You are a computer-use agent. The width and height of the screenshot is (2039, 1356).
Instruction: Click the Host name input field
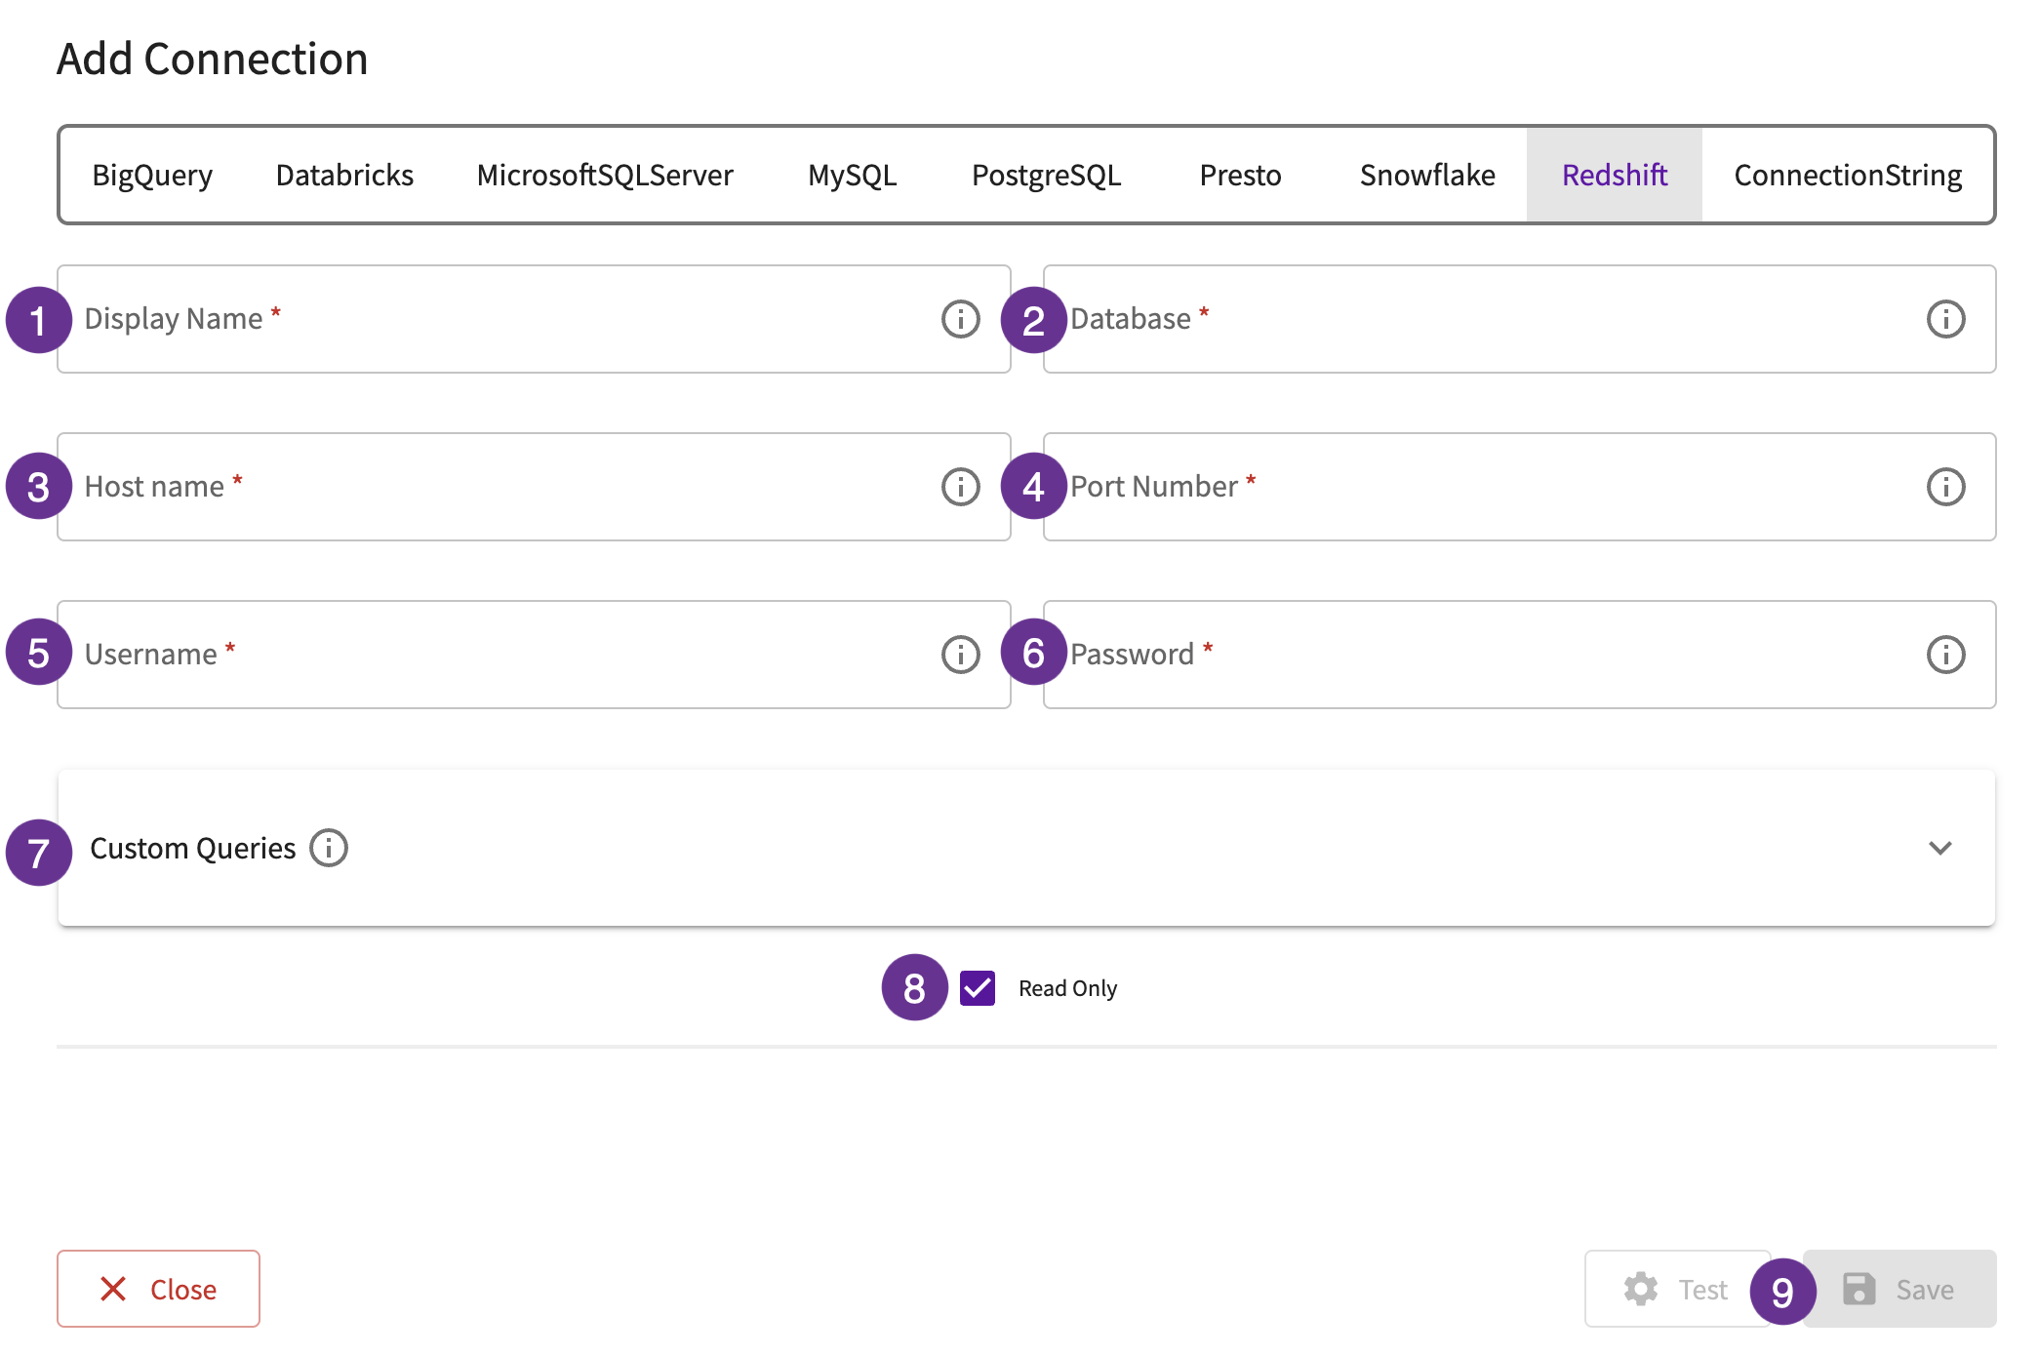[530, 484]
